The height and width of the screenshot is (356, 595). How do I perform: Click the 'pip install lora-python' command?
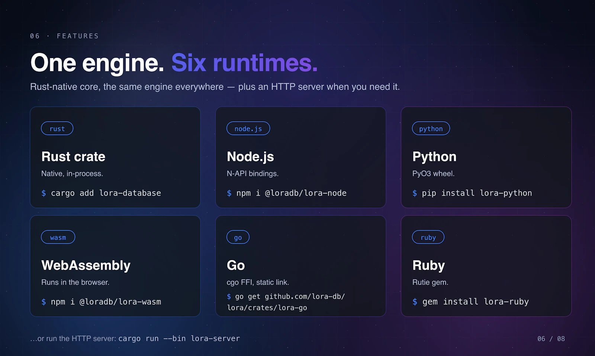click(477, 193)
